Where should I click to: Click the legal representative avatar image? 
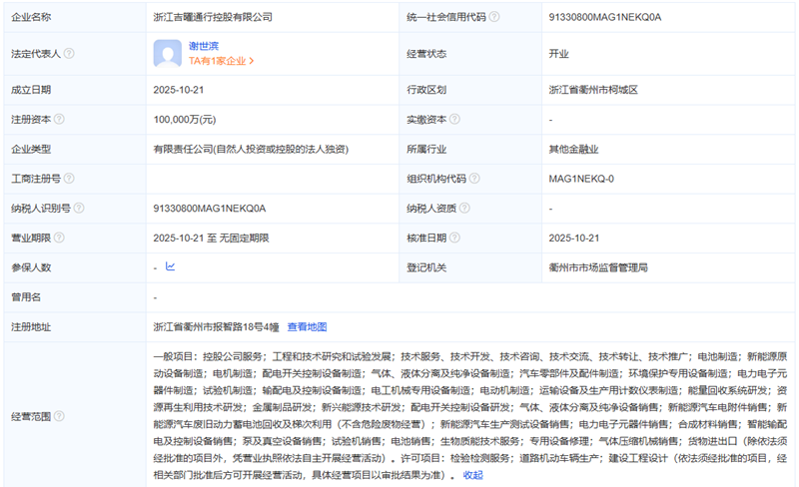coord(168,53)
